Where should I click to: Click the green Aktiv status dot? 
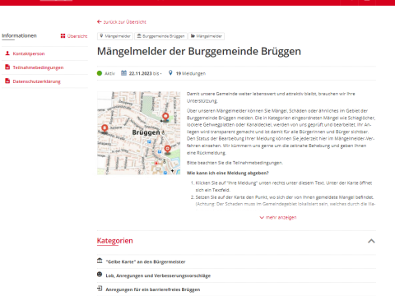[100, 73]
